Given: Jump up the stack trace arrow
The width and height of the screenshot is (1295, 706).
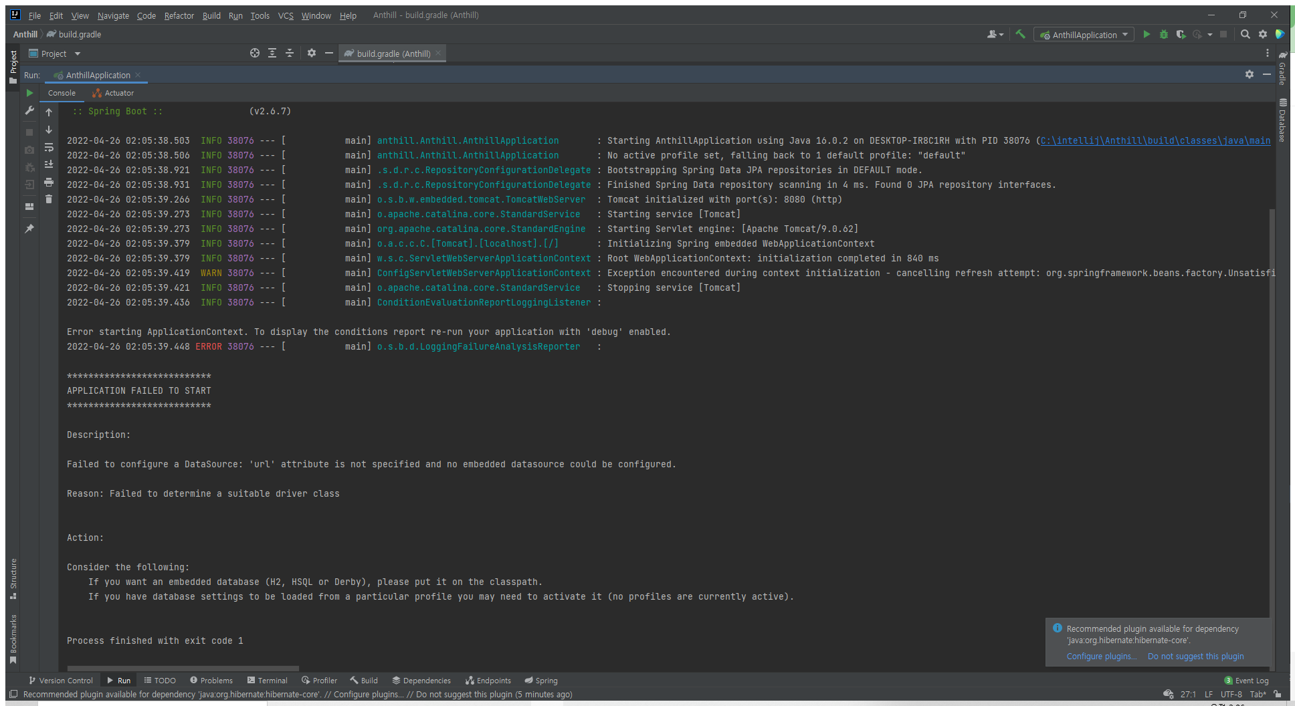Looking at the screenshot, I should [x=49, y=112].
